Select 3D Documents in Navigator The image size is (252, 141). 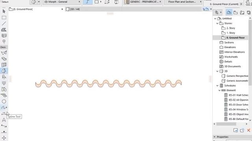click(x=233, y=66)
